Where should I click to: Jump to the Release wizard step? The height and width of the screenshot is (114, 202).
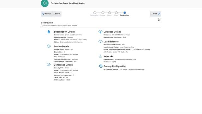click(x=103, y=13)
